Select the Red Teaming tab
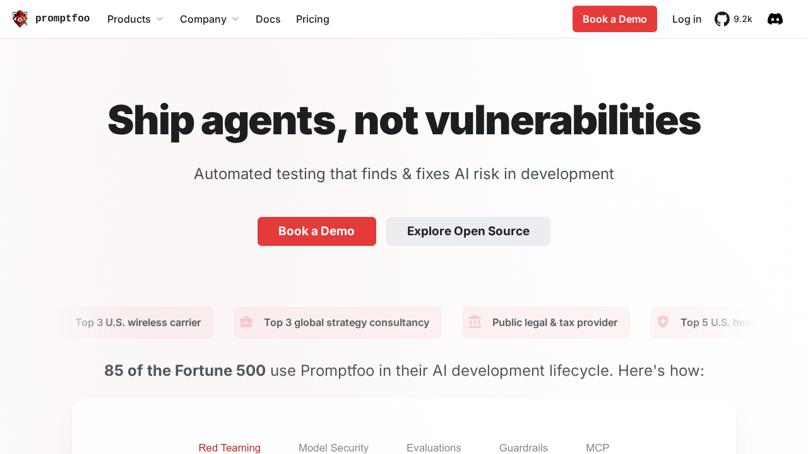 pyautogui.click(x=229, y=448)
